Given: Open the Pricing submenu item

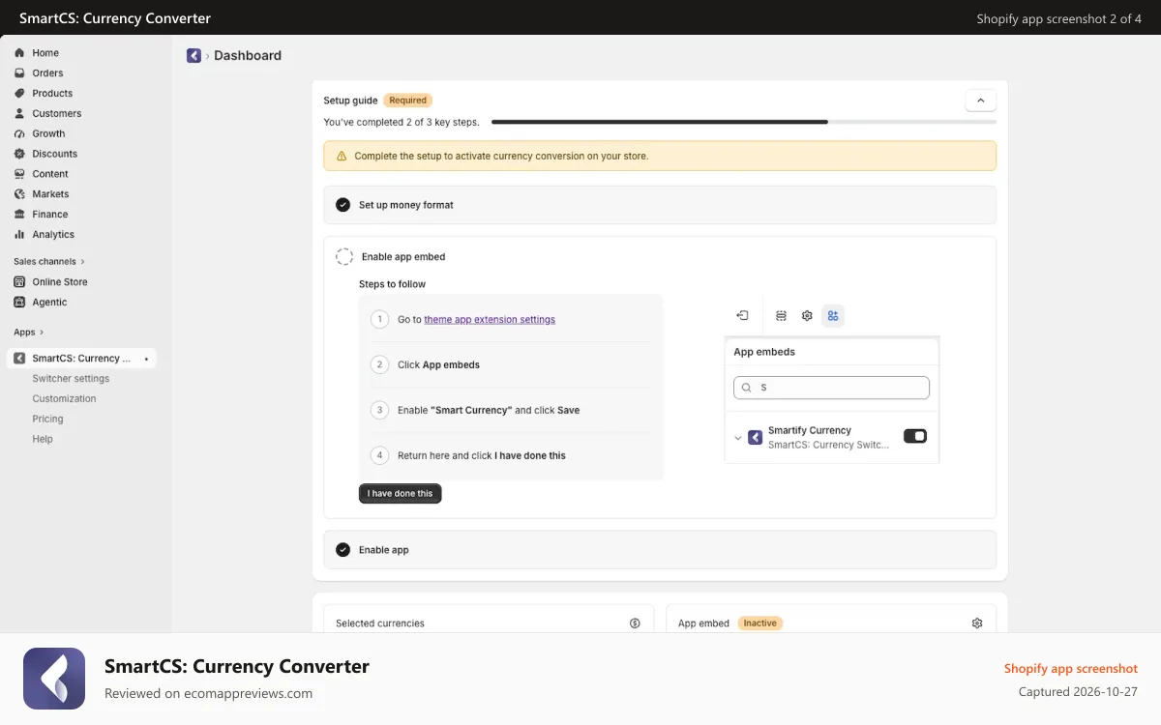Looking at the screenshot, I should point(47,420).
